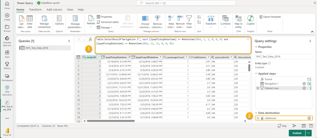
Task: Open vendorID column filter dropdown
Action: (99, 57)
